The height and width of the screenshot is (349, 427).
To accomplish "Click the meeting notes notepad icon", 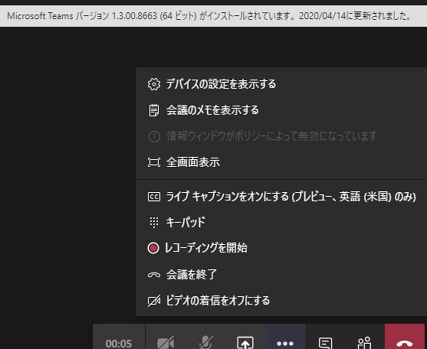I will (154, 110).
